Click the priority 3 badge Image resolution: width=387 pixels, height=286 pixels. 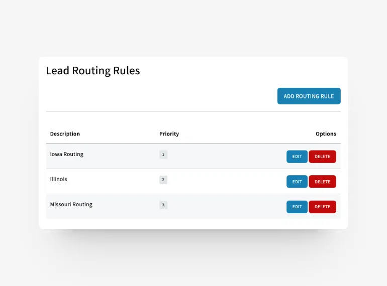pyautogui.click(x=163, y=205)
